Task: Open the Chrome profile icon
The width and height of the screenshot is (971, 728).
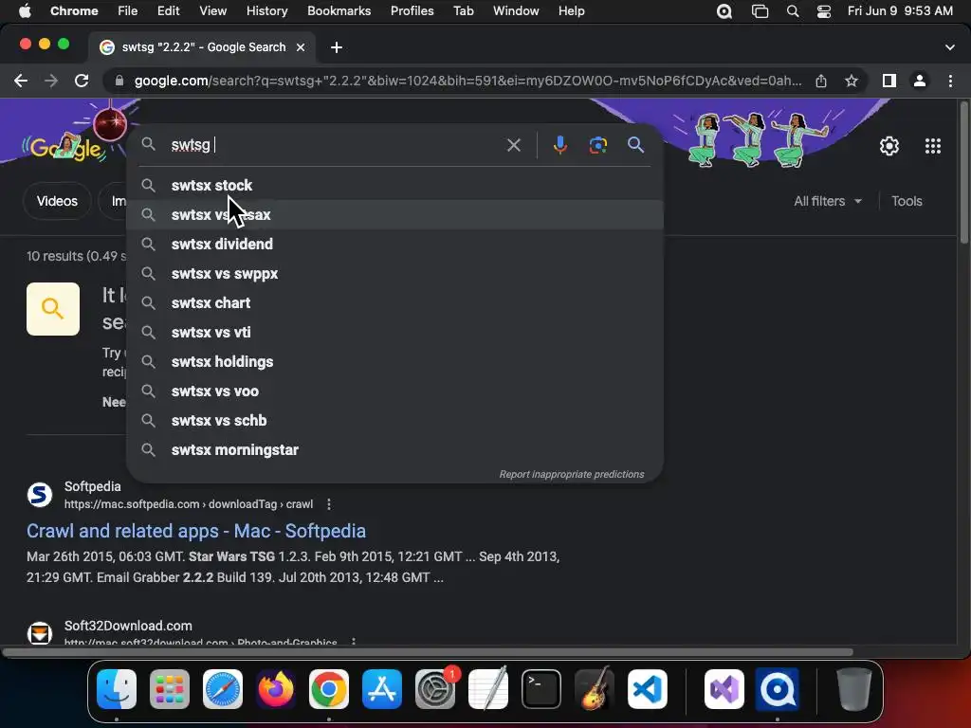Action: [x=920, y=81]
